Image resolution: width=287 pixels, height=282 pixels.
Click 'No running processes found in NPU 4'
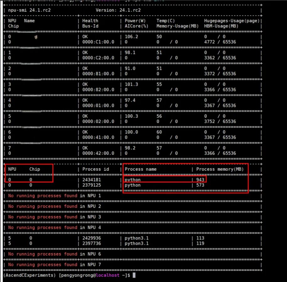[54, 228]
